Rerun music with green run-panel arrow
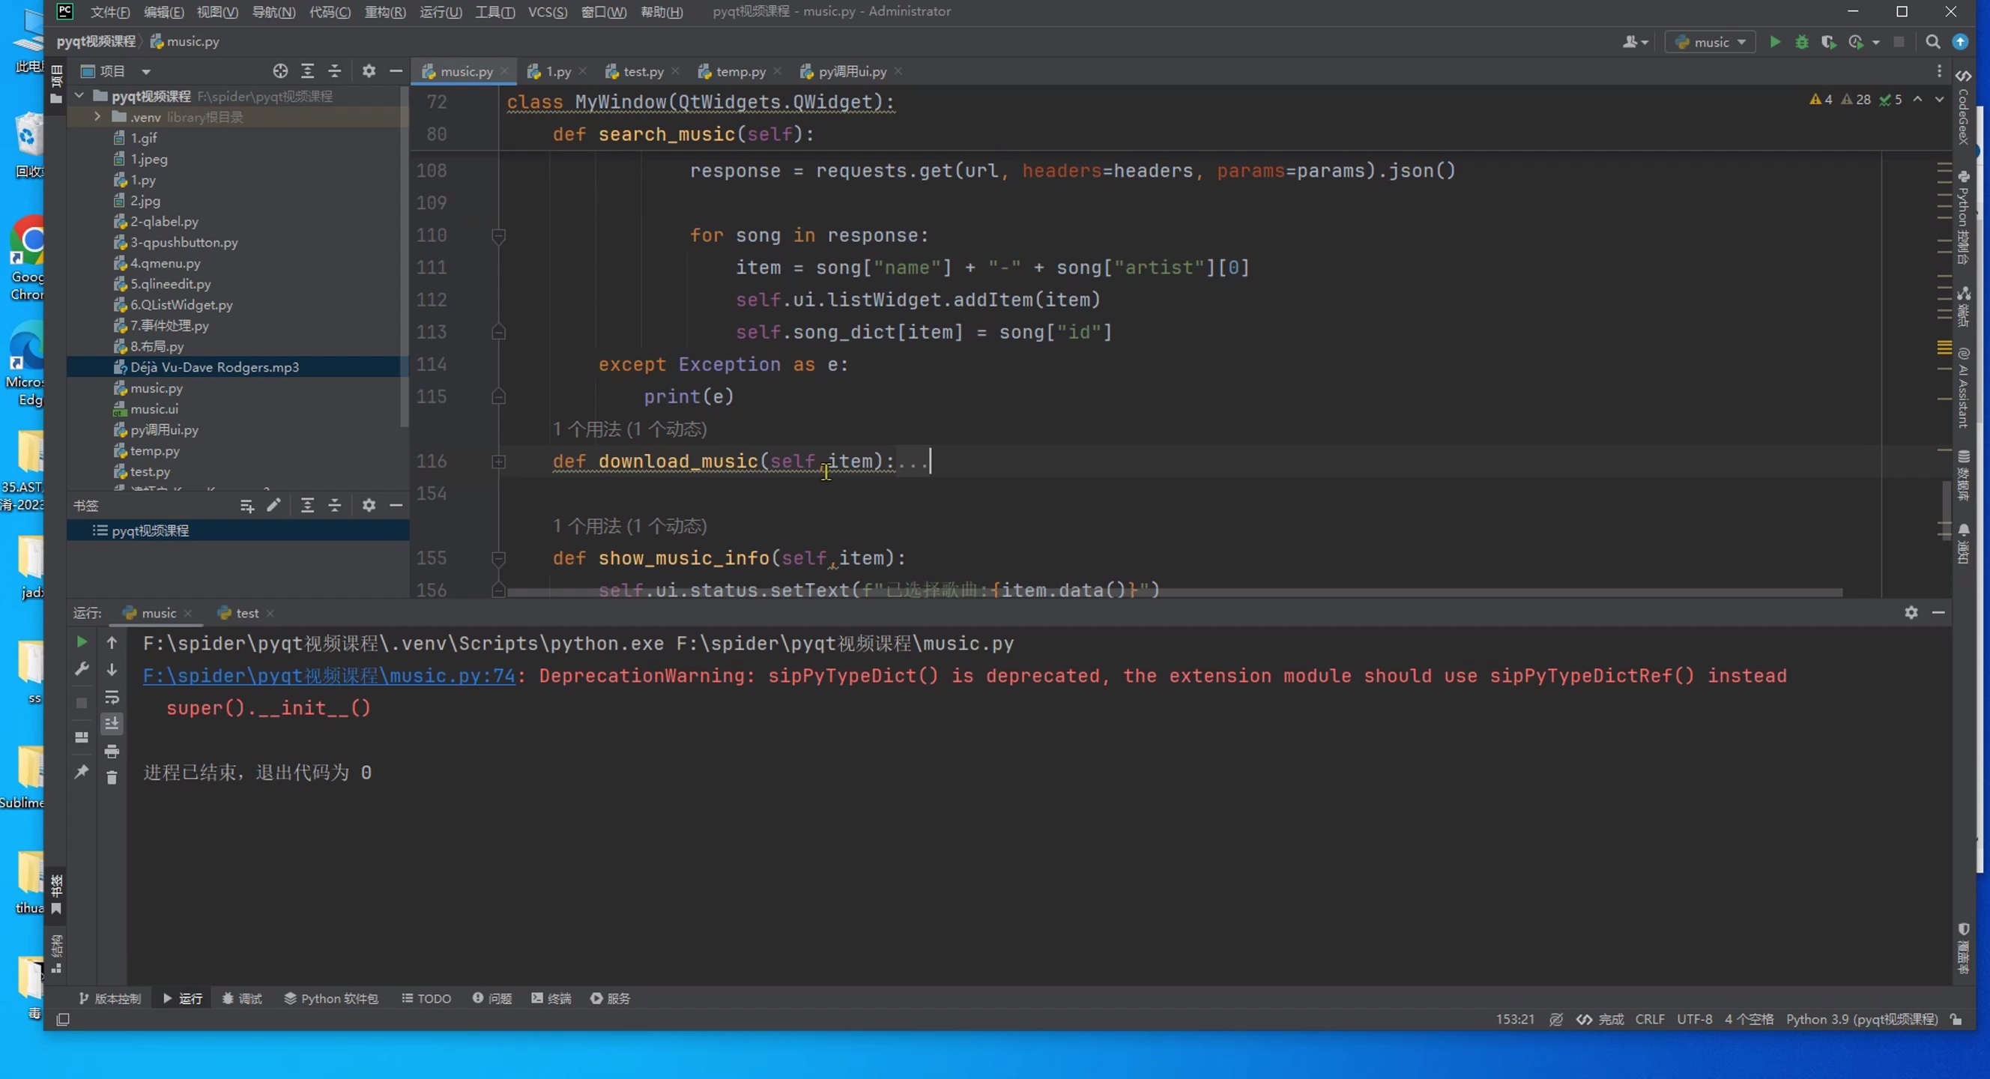The image size is (1990, 1079). 81,642
